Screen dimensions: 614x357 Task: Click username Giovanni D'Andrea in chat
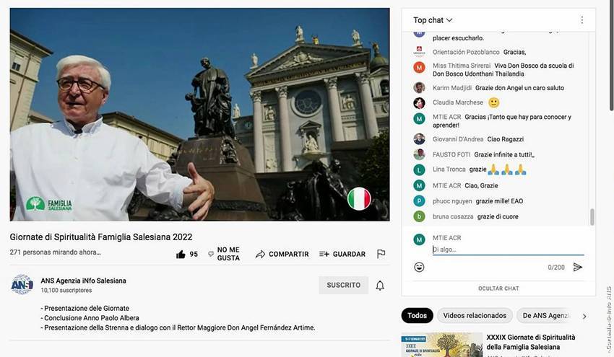[458, 139]
